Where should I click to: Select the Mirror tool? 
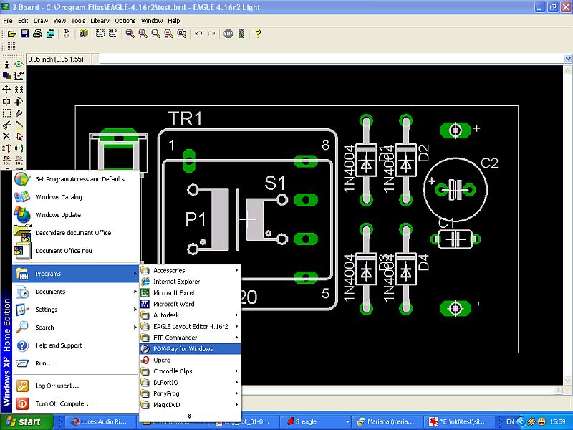pyautogui.click(x=6, y=101)
